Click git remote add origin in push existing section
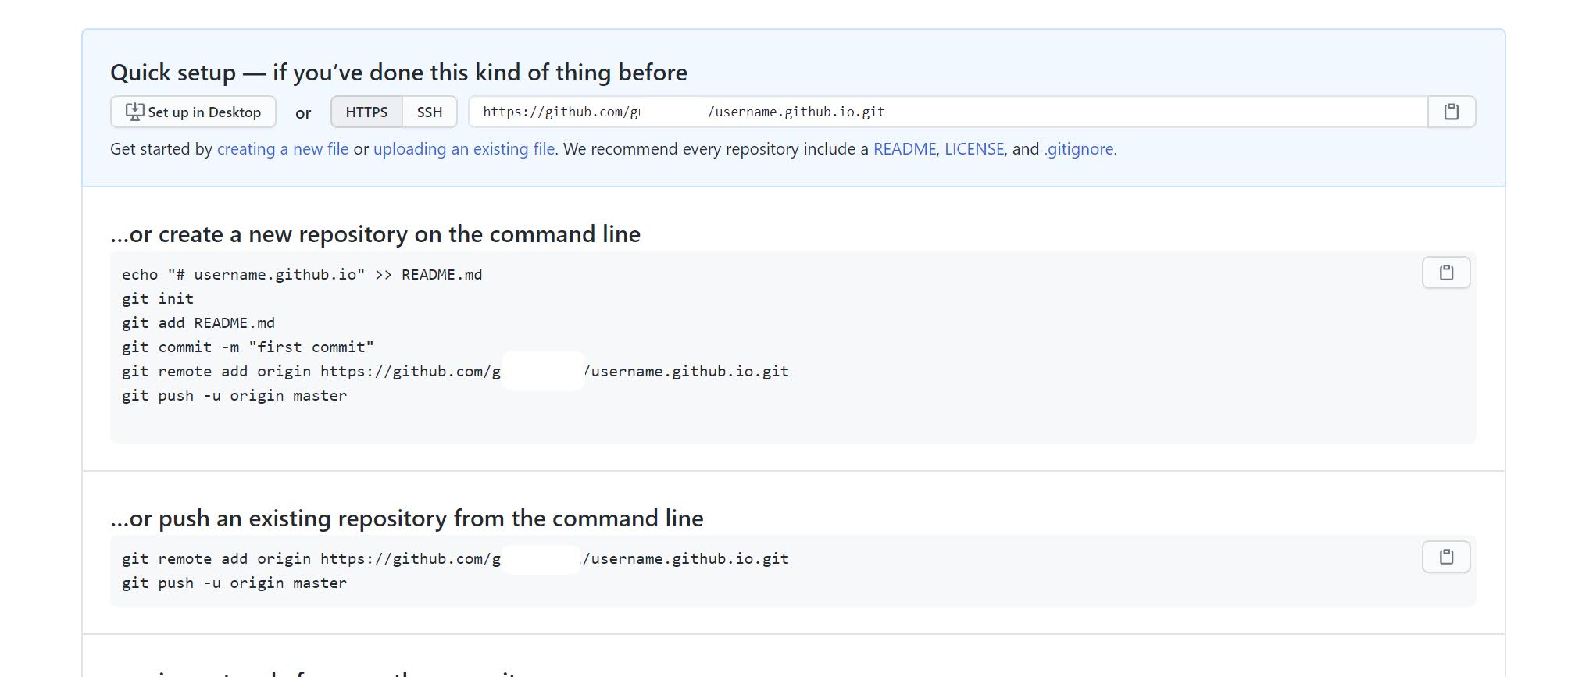The image size is (1582, 677). pyautogui.click(x=455, y=559)
